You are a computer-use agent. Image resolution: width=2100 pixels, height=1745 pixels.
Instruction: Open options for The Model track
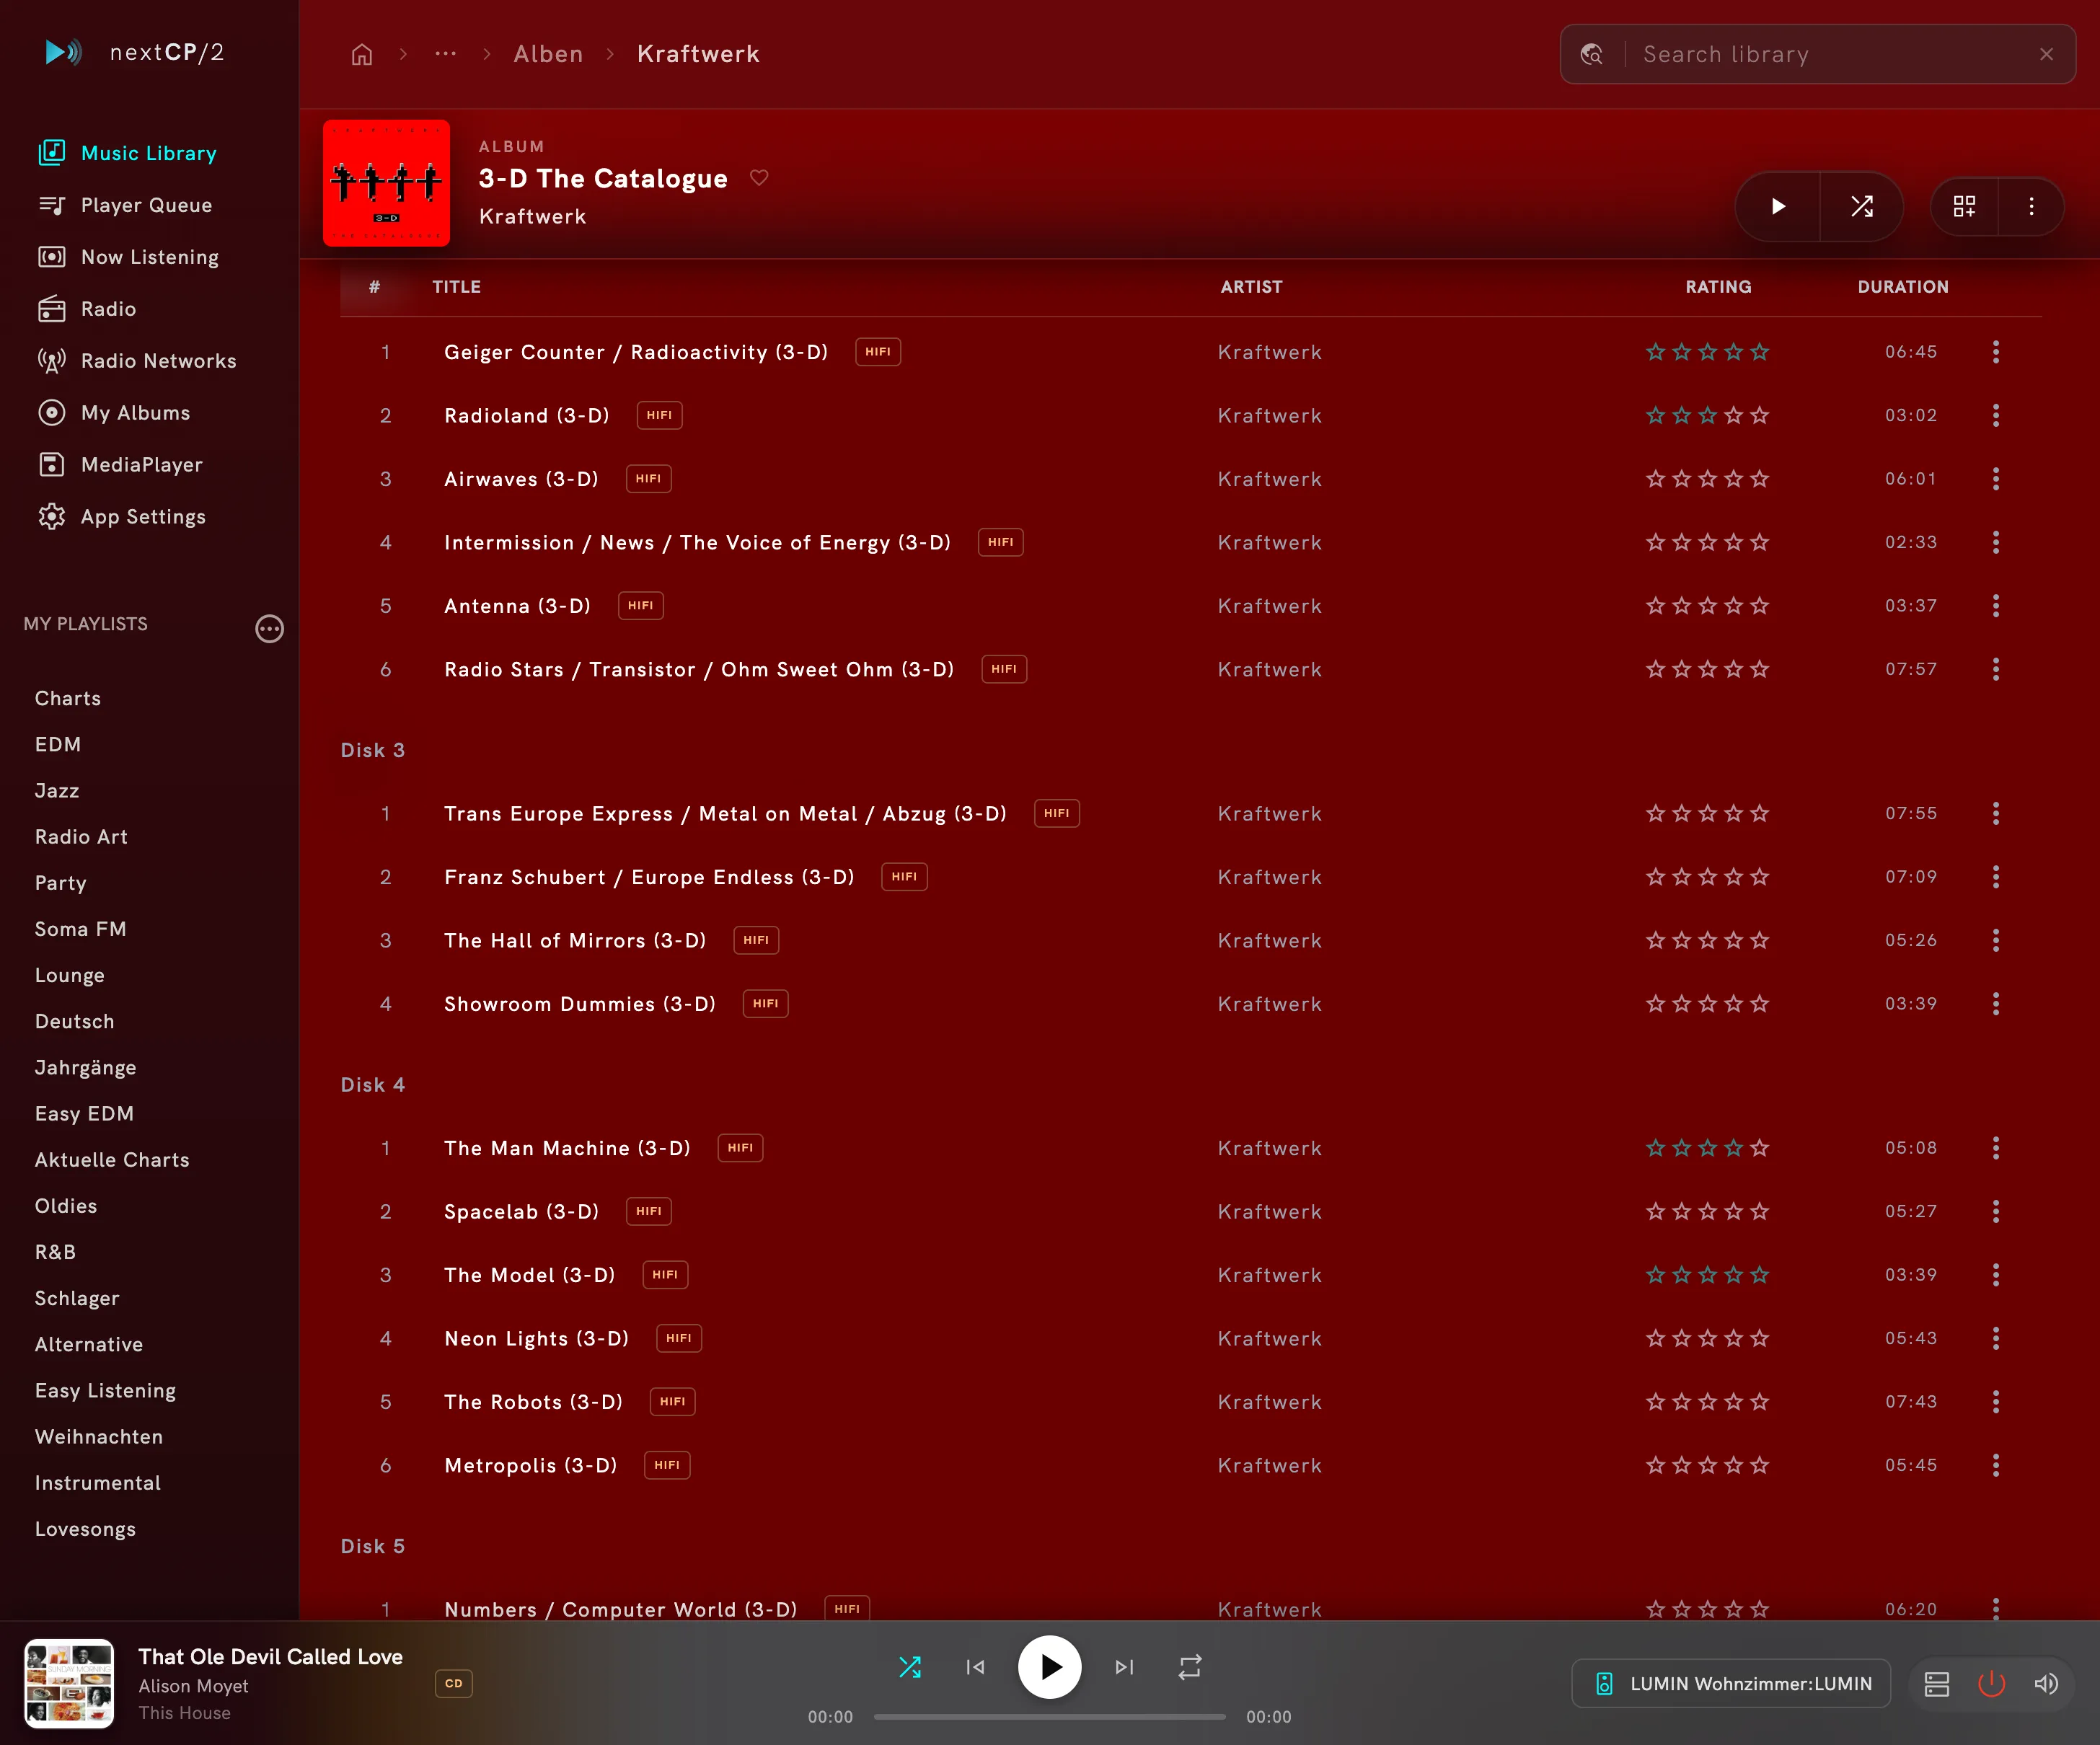click(x=1996, y=1275)
